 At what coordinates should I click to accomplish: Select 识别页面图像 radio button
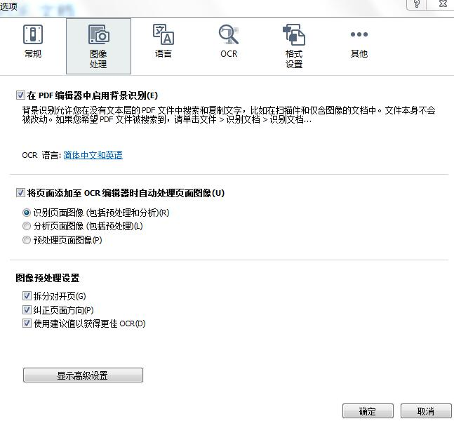(x=27, y=213)
